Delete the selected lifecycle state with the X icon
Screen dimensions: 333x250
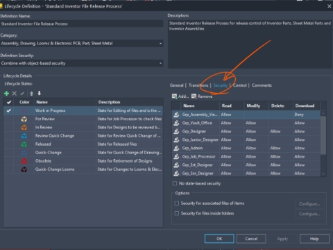tap(15, 93)
